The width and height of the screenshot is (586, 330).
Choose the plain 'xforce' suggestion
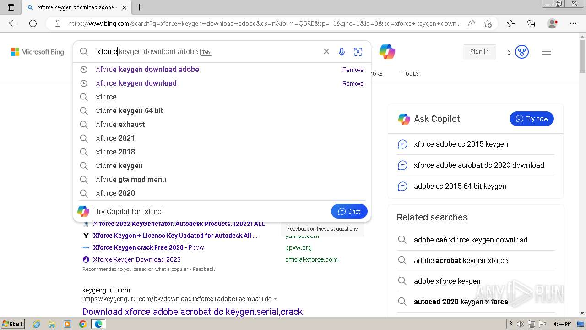click(222, 97)
